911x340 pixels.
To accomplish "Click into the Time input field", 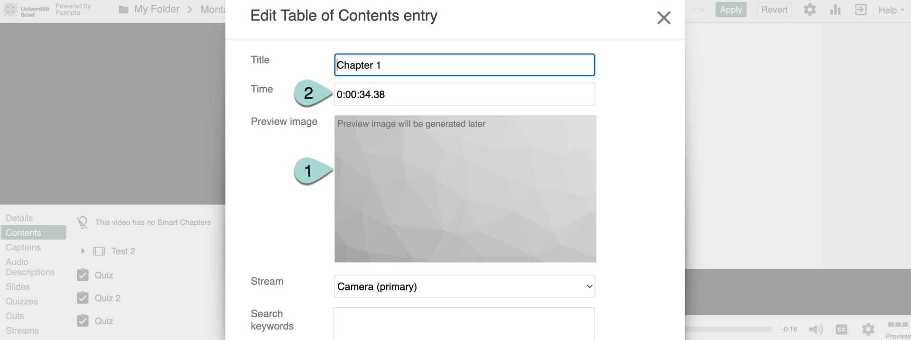I will tap(464, 94).
